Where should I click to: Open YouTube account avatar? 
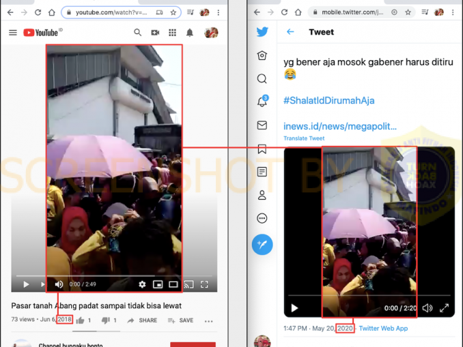tap(211, 33)
